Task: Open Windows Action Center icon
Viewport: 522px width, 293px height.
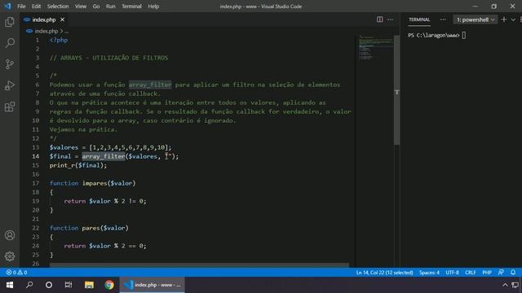Action: [x=515, y=285]
